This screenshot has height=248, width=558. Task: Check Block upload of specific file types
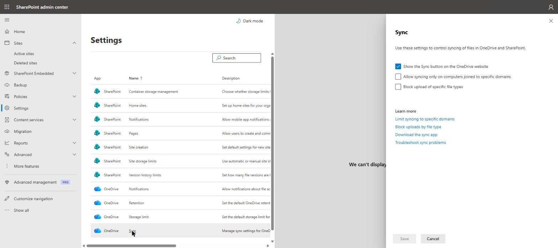[x=398, y=87]
